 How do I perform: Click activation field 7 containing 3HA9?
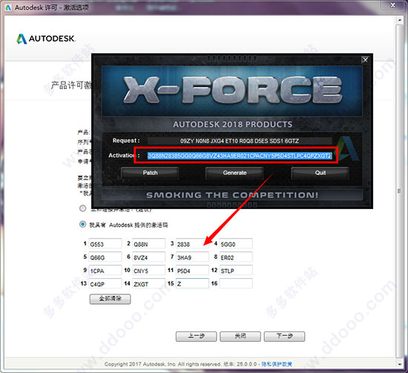192,257
